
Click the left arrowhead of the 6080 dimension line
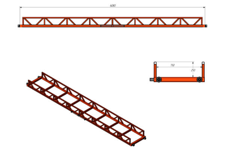pyautogui.click(x=21, y=7)
